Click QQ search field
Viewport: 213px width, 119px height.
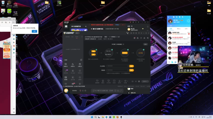[x=179, y=25]
